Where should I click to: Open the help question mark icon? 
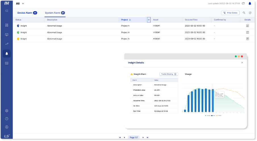7,119
